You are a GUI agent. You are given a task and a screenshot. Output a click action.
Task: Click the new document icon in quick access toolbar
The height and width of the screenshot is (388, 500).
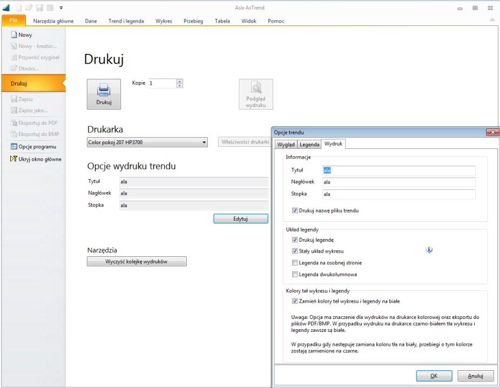(x=19, y=8)
